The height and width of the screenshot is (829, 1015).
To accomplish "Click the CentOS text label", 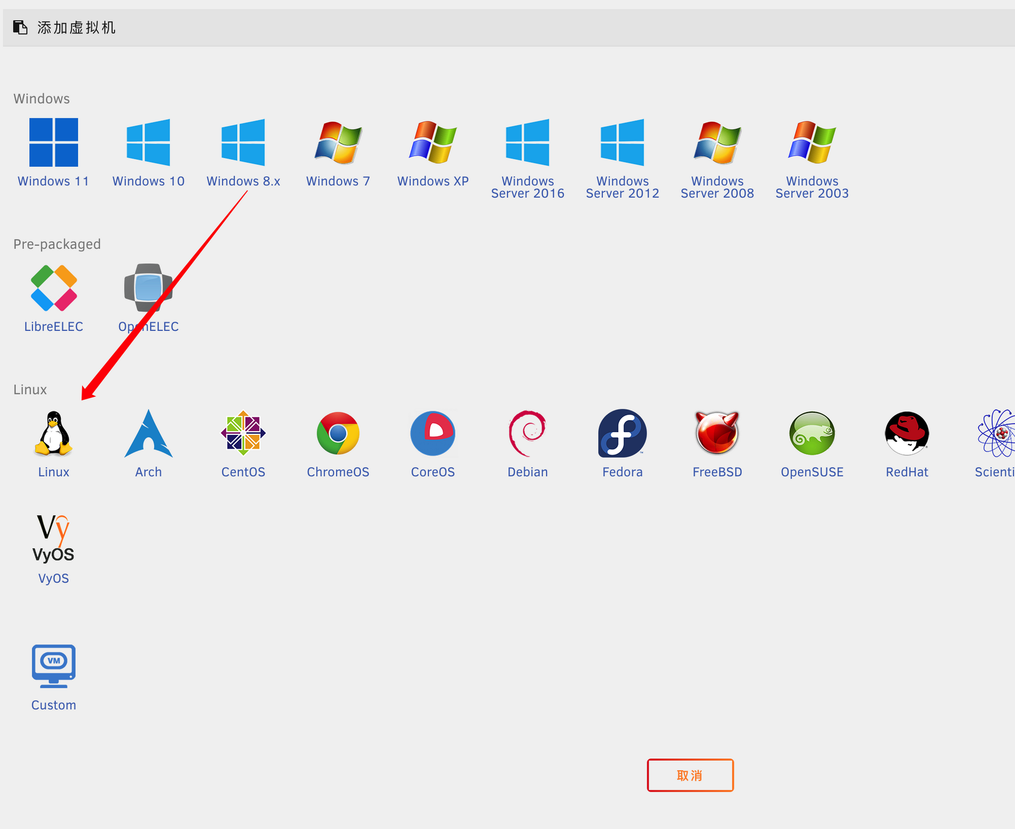I will [243, 472].
